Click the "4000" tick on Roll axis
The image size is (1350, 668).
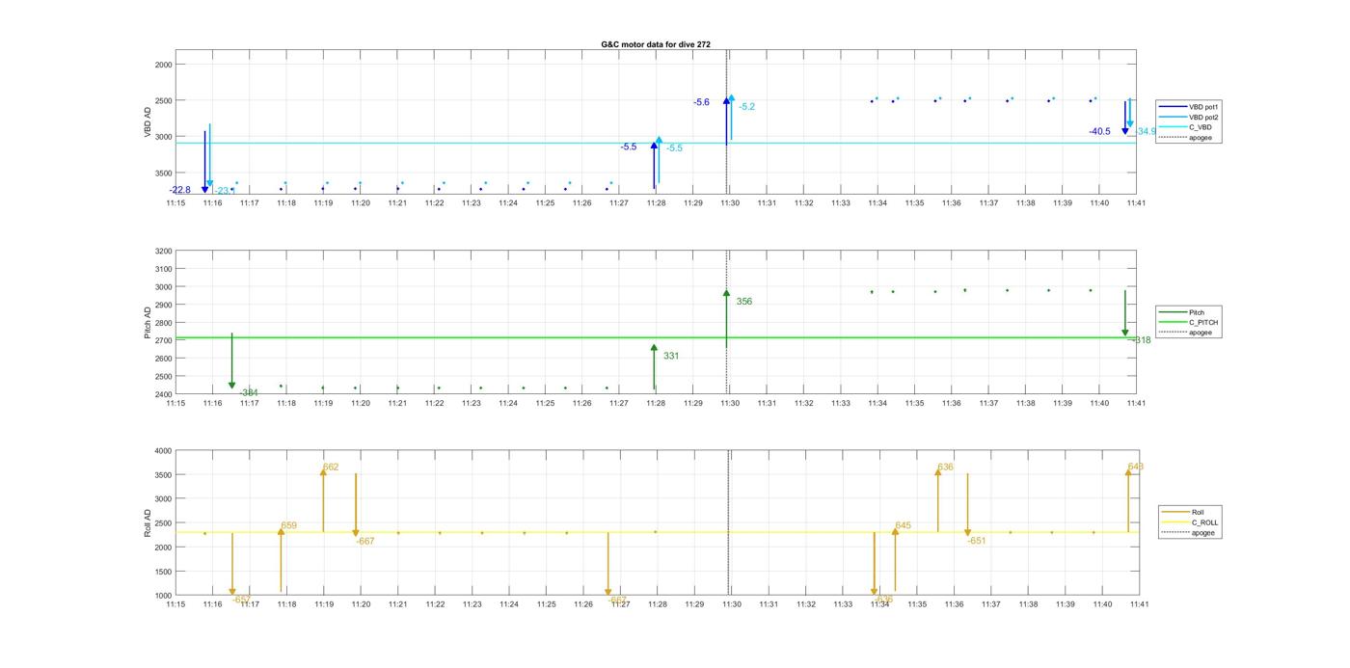[x=163, y=450]
